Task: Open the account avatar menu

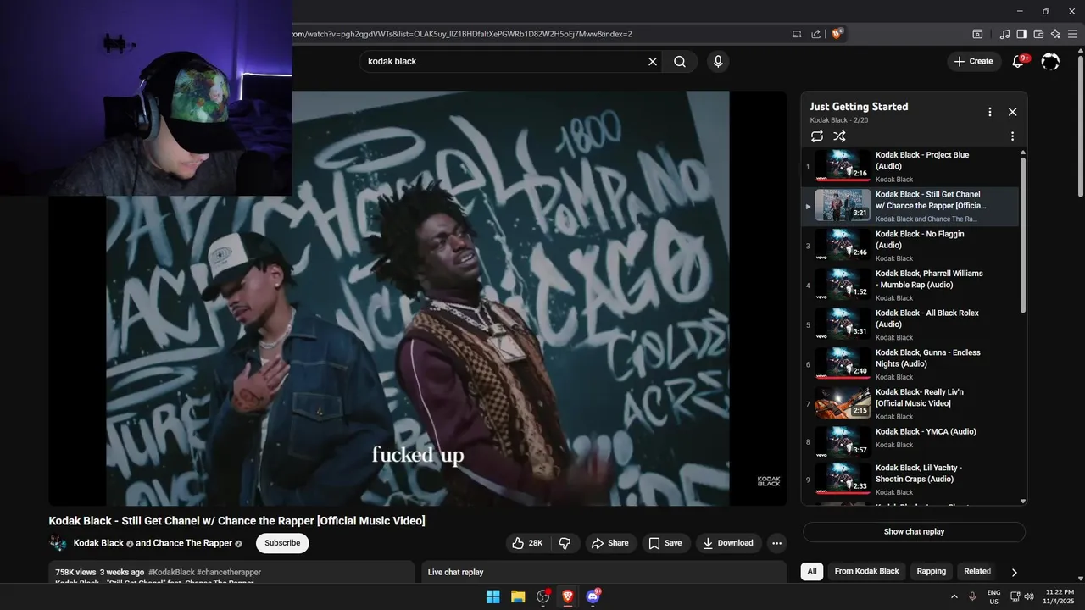Action: 1050,61
